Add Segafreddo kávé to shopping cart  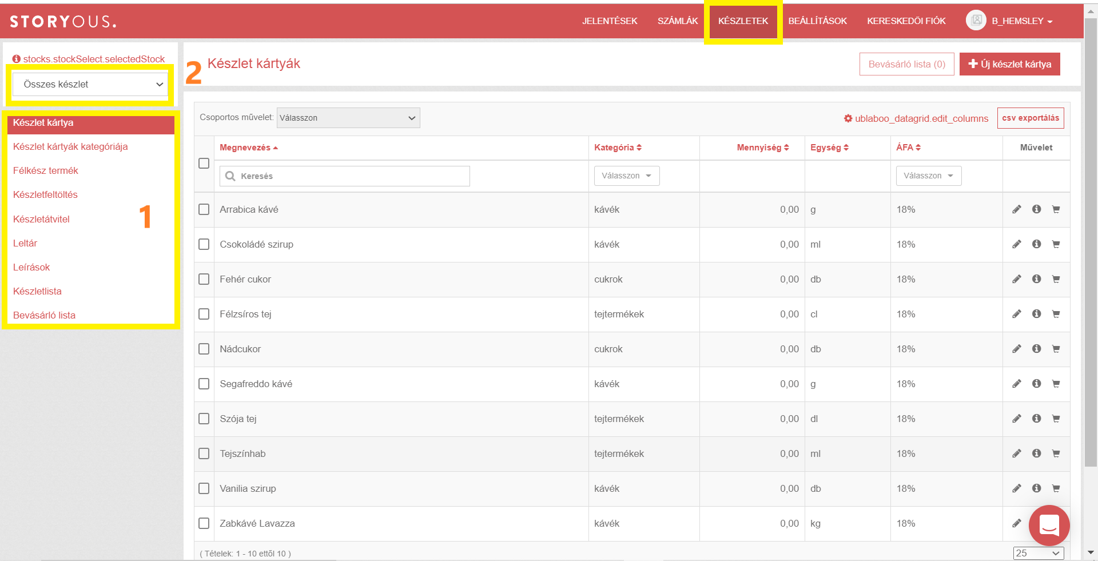coord(1056,384)
